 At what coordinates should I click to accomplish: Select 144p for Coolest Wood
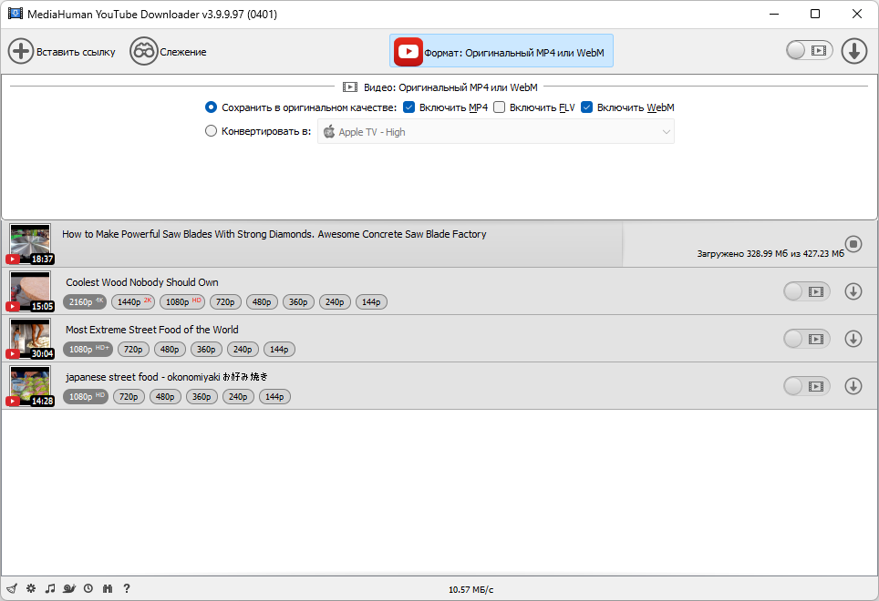(x=371, y=301)
